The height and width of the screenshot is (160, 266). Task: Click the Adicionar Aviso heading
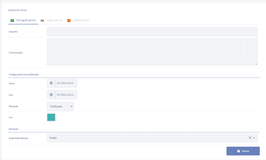click(17, 10)
